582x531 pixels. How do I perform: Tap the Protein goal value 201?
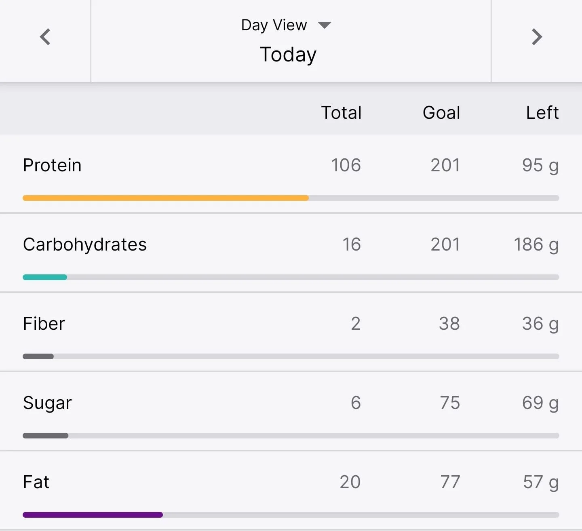pyautogui.click(x=445, y=165)
